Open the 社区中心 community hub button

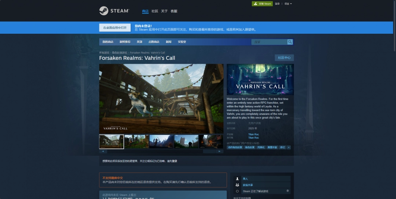[x=284, y=58]
